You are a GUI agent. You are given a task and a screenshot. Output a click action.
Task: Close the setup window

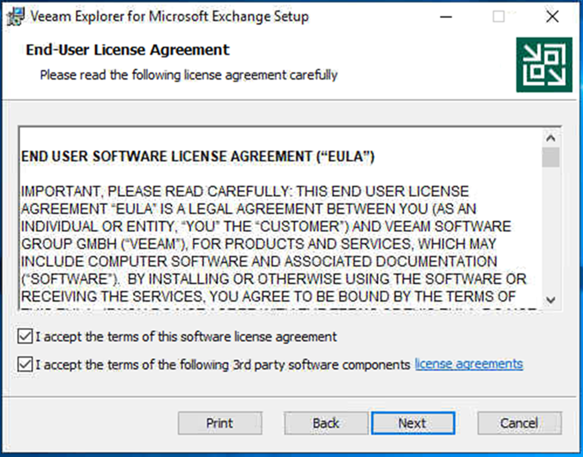pos(552,17)
